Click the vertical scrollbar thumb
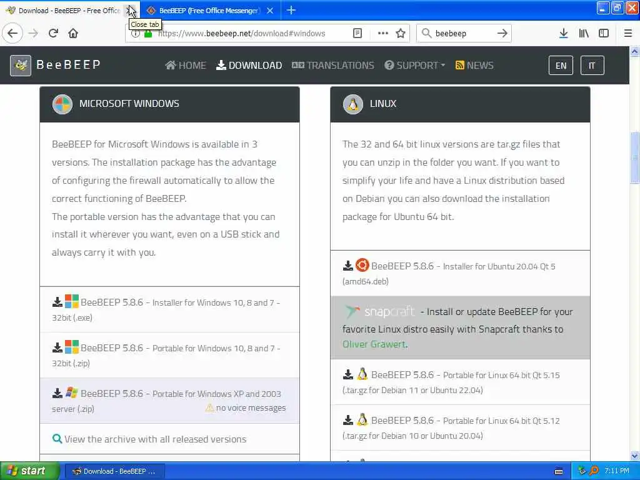Image resolution: width=640 pixels, height=480 pixels. pyautogui.click(x=634, y=157)
